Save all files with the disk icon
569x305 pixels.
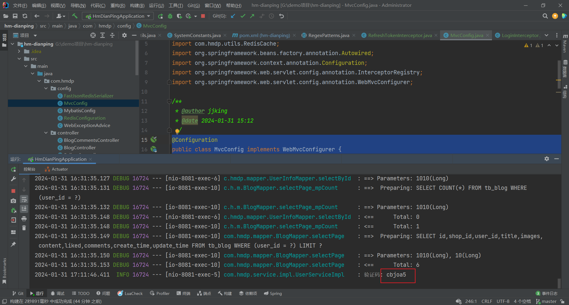(15, 16)
